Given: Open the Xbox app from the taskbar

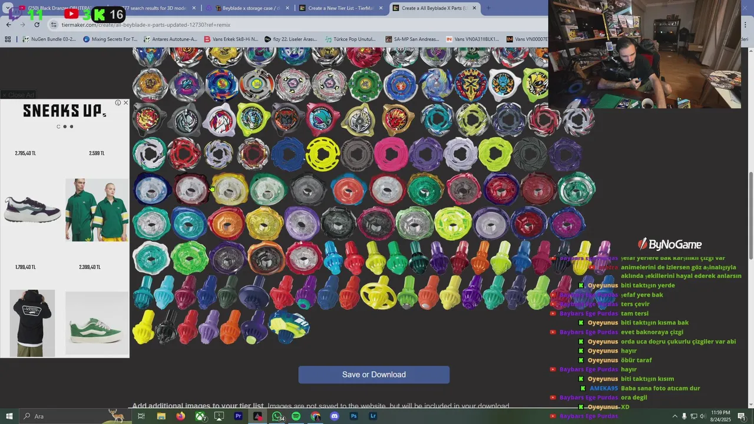Looking at the screenshot, I should [x=200, y=416].
